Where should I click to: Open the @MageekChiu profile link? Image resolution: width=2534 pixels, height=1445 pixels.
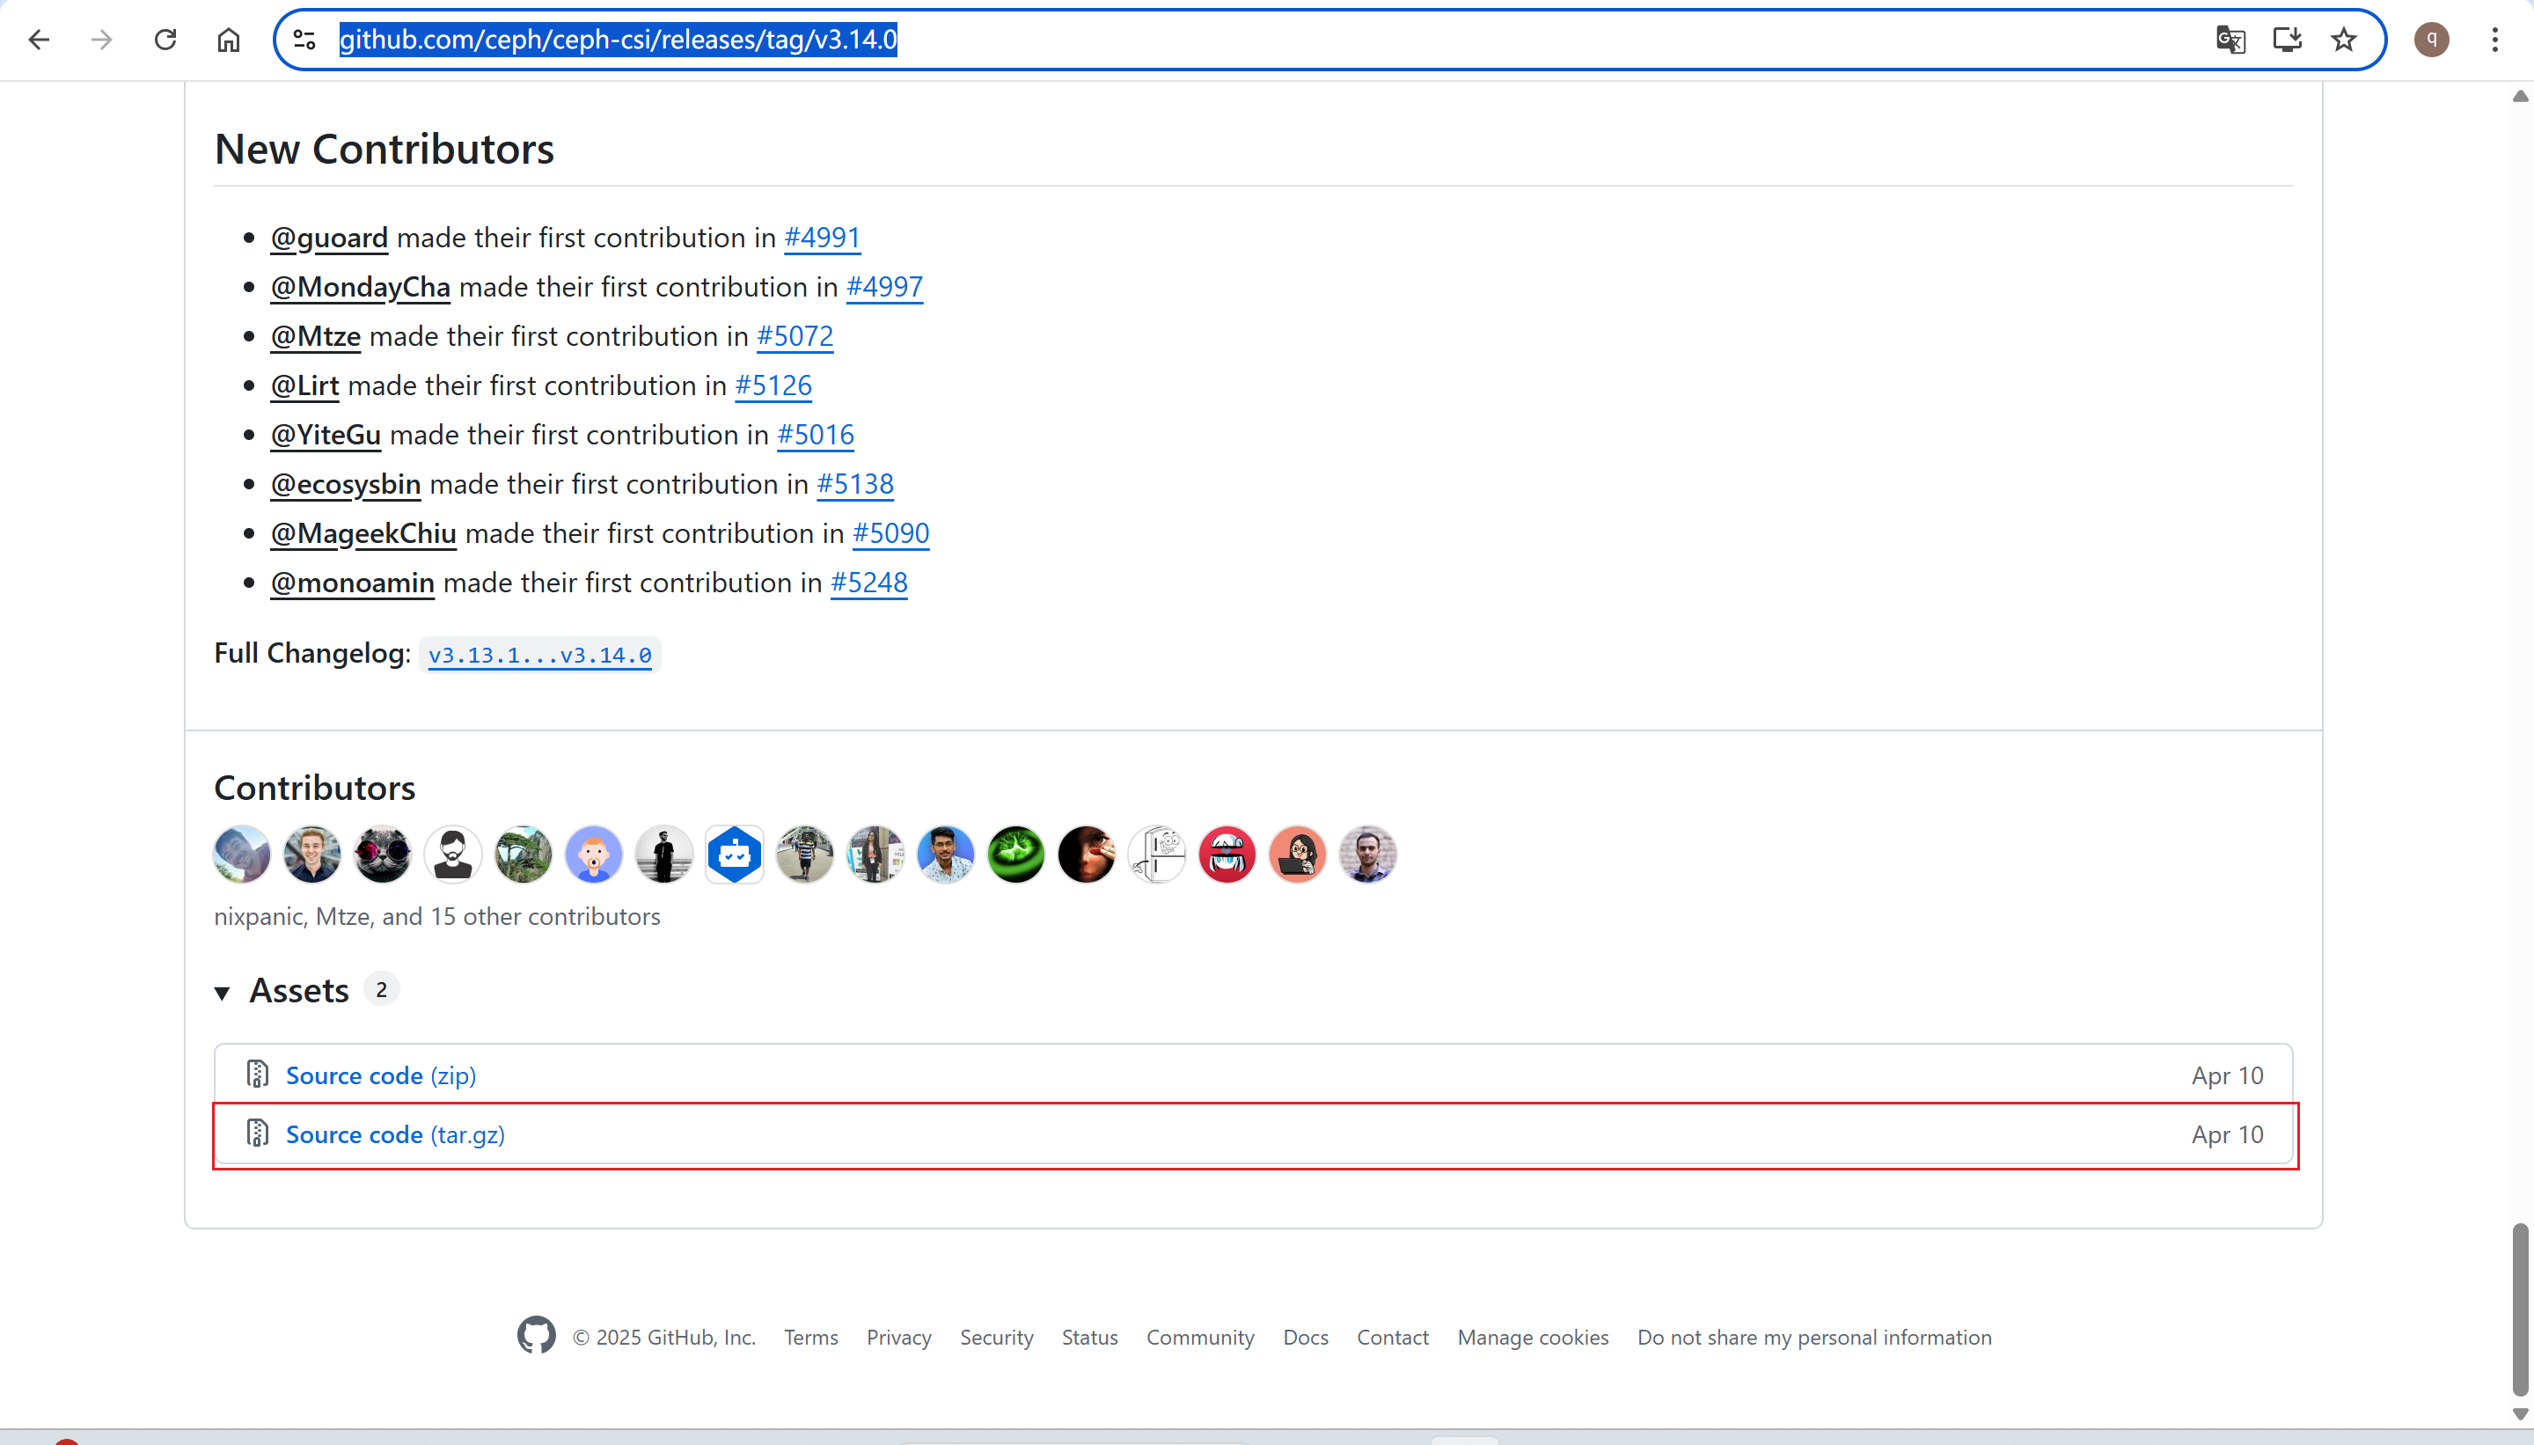(364, 534)
